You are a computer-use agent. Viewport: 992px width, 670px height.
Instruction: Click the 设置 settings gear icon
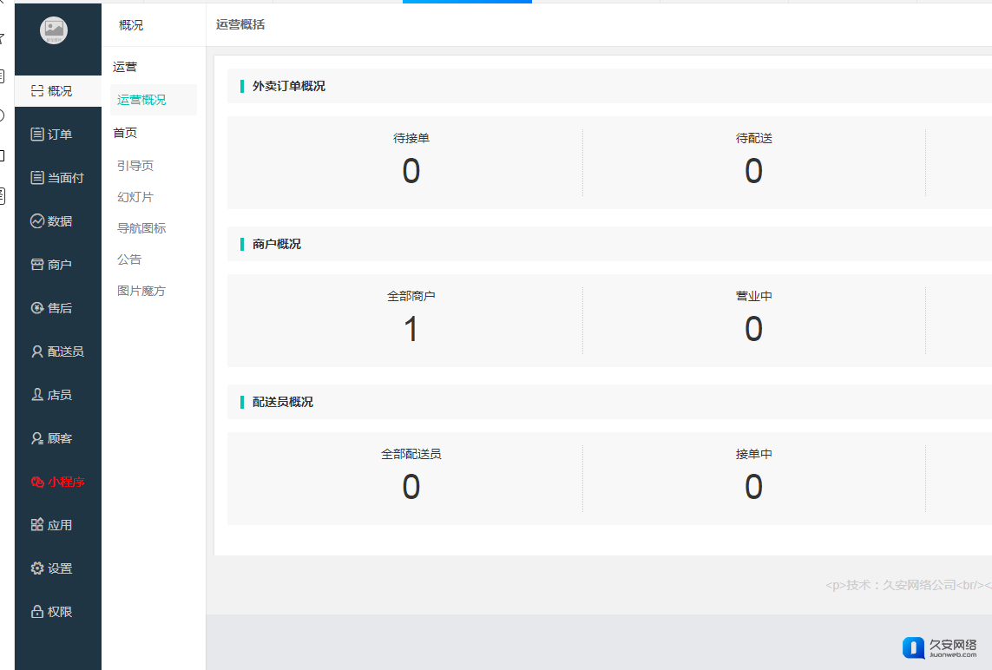37,568
